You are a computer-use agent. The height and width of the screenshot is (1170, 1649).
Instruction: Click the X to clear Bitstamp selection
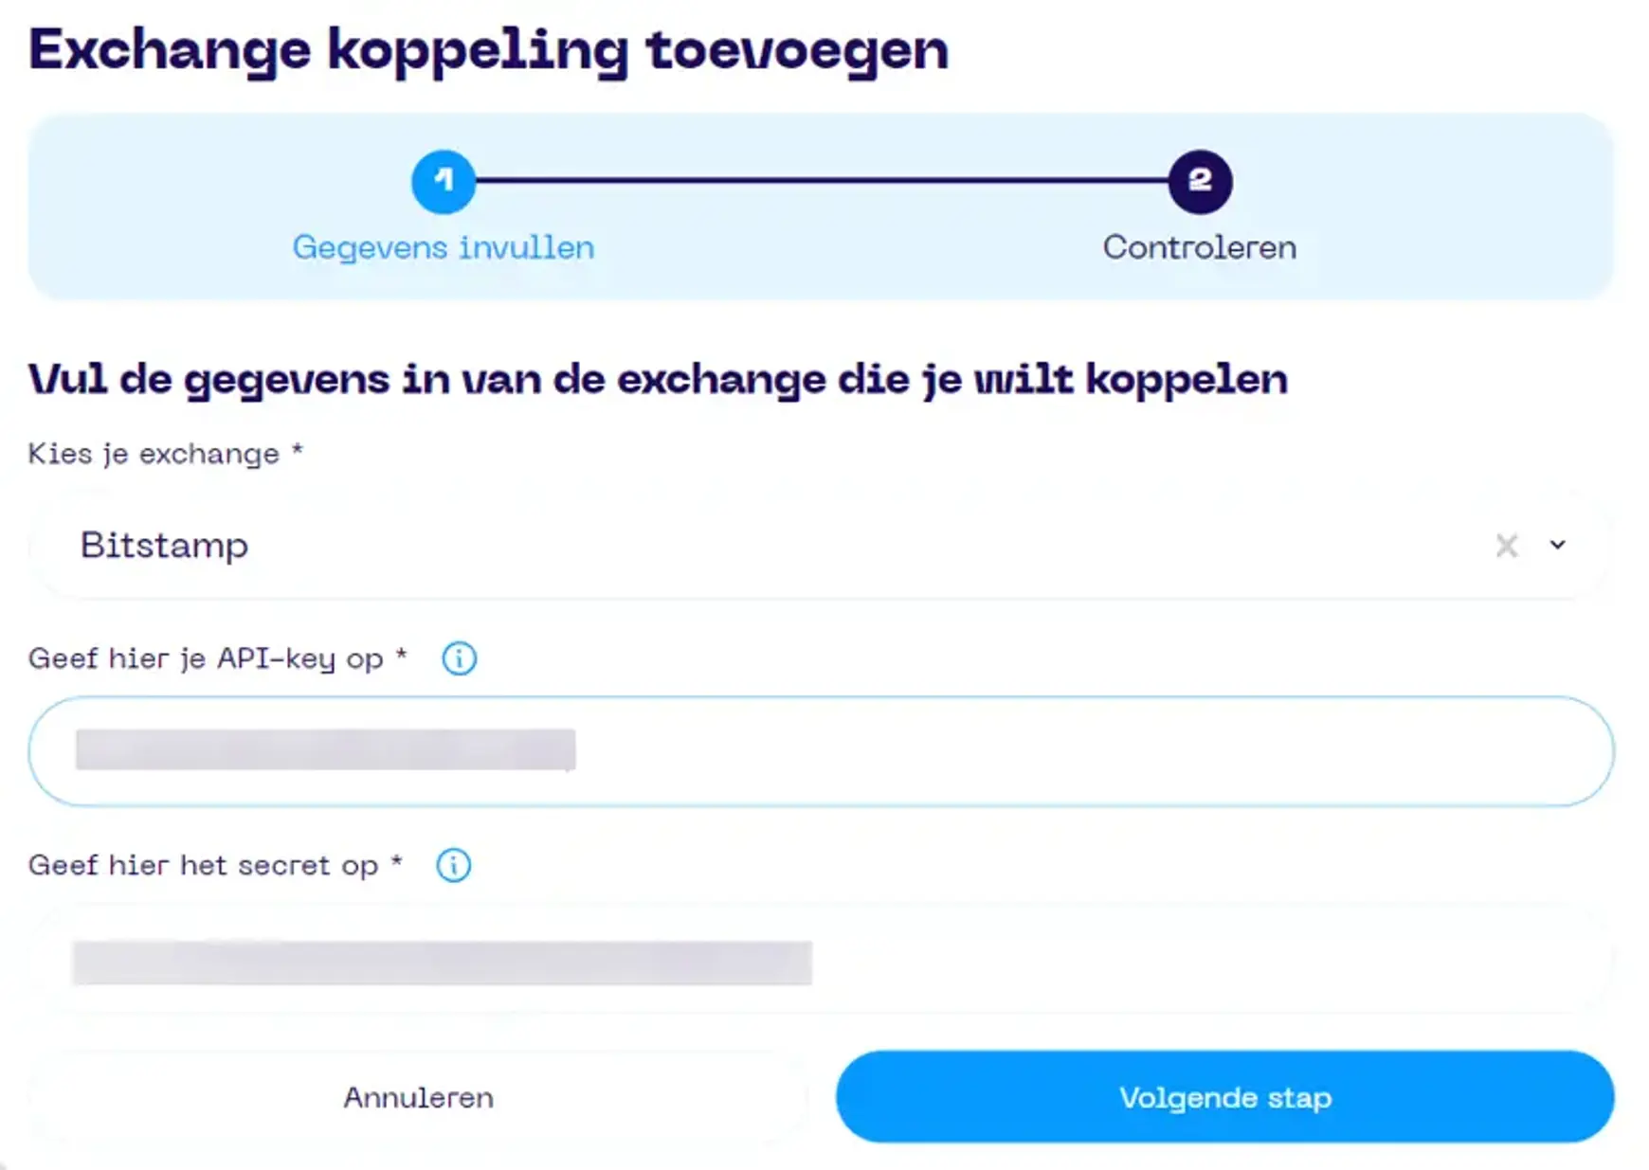(x=1508, y=546)
